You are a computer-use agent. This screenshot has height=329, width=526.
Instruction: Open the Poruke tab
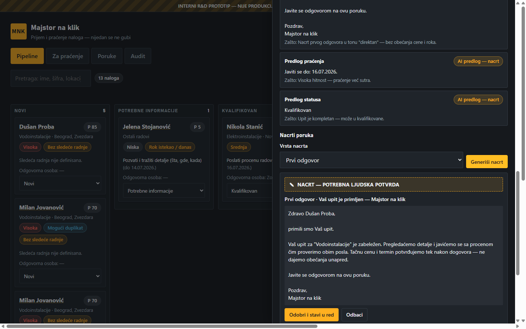(107, 56)
